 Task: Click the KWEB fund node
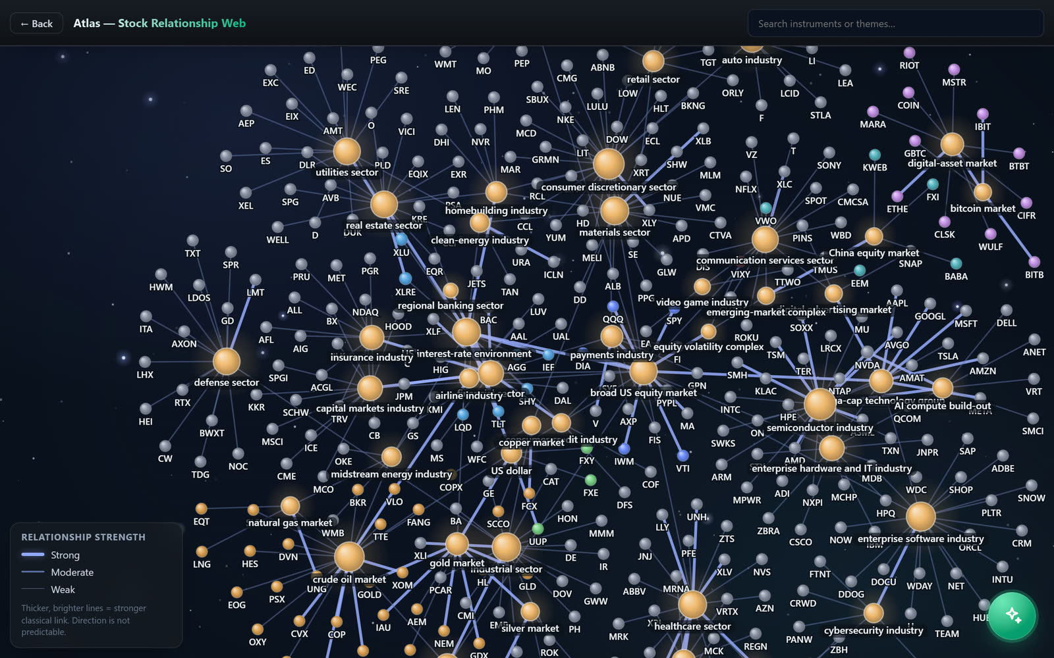pyautogui.click(x=875, y=155)
